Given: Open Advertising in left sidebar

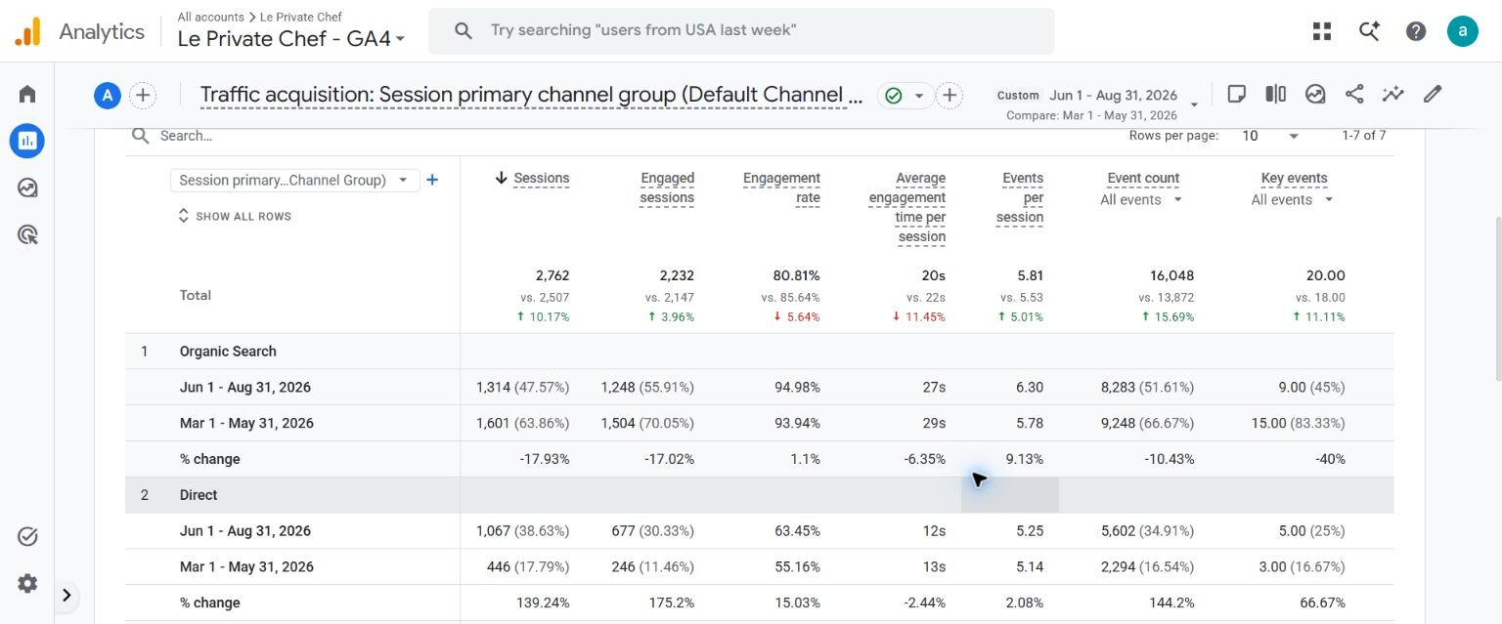Looking at the screenshot, I should [x=27, y=234].
